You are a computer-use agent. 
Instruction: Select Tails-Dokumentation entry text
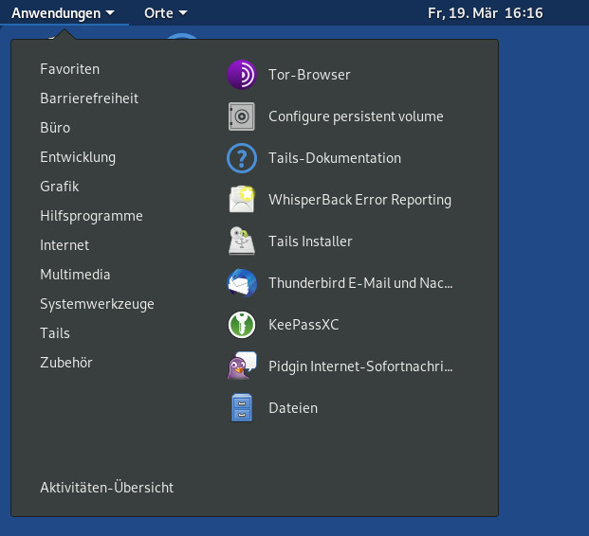point(335,158)
